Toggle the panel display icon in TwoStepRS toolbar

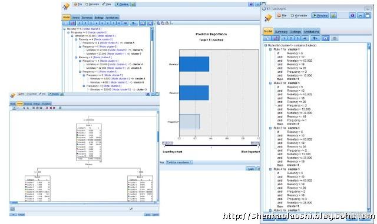click(x=325, y=38)
